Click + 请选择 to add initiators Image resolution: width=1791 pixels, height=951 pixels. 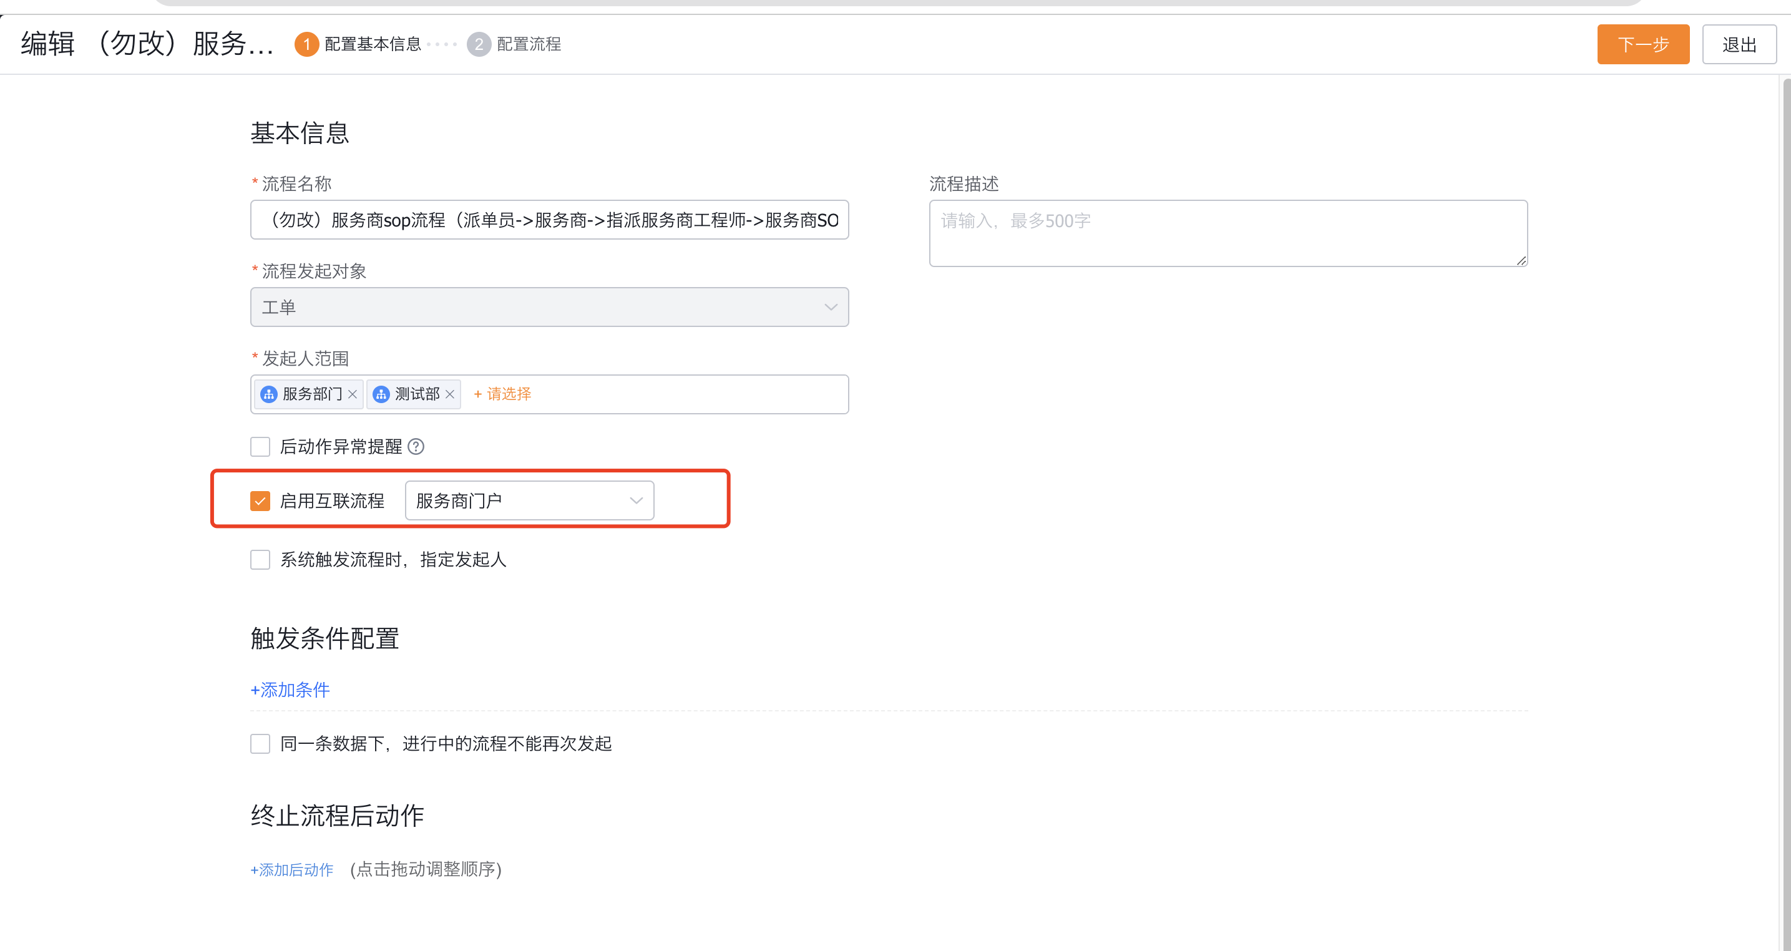[x=503, y=394]
